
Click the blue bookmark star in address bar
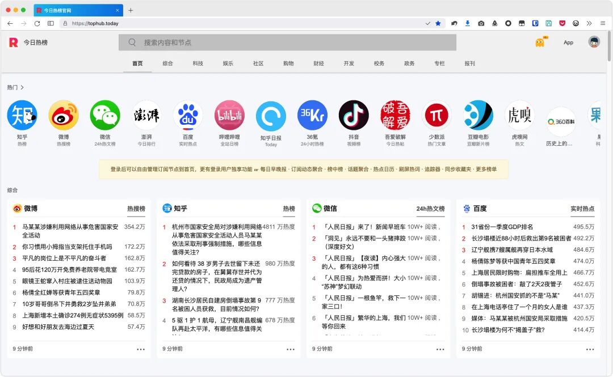[438, 23]
